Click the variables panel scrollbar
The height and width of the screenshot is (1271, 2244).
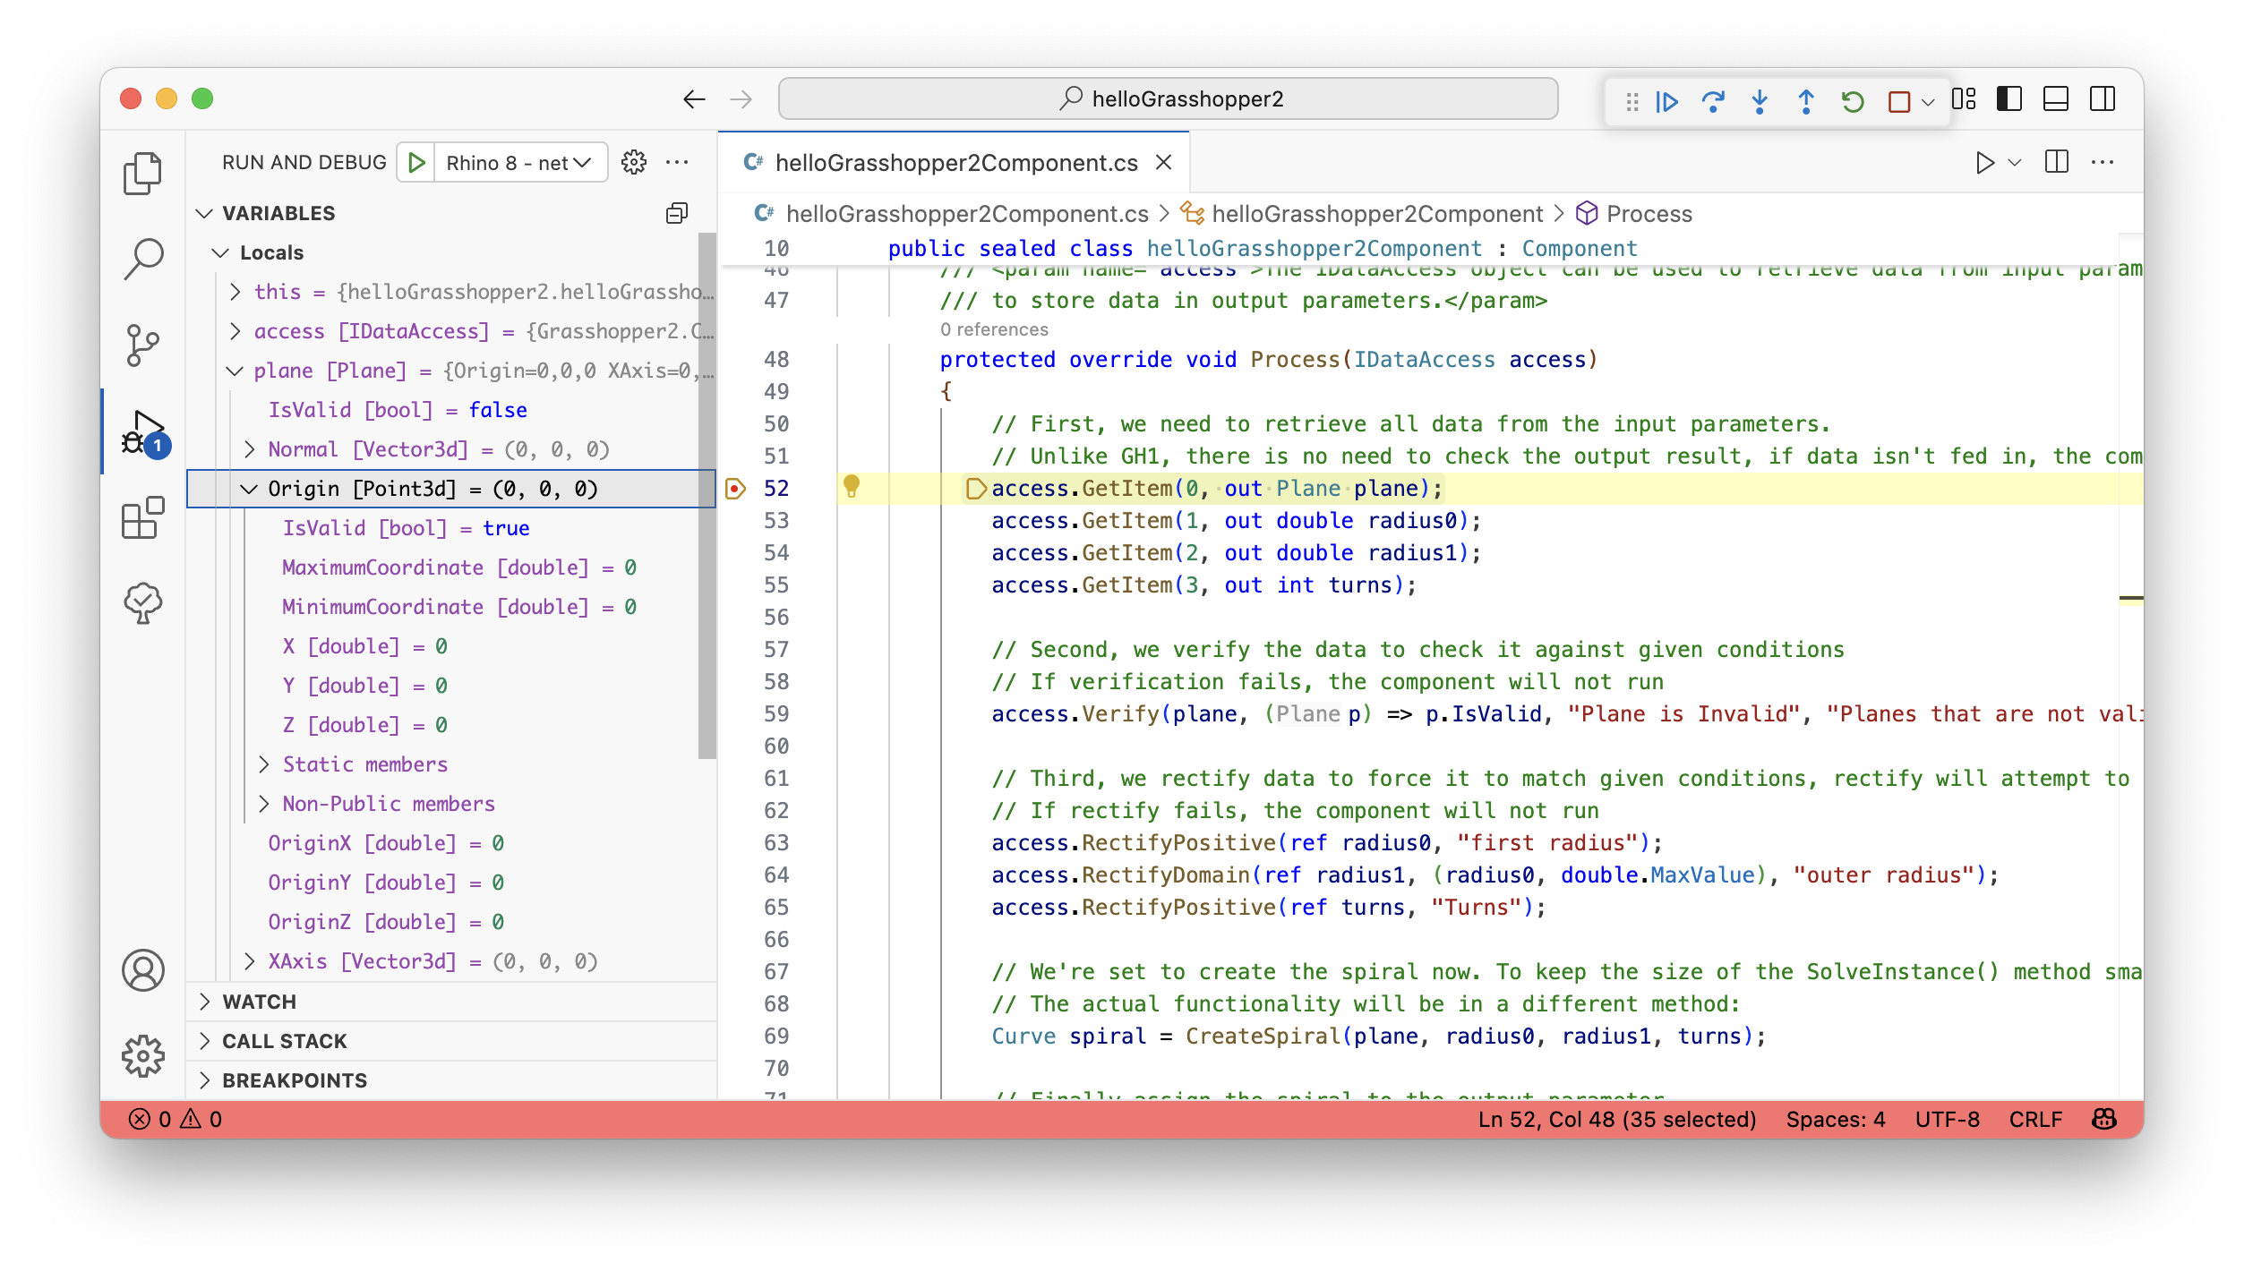[x=707, y=496]
